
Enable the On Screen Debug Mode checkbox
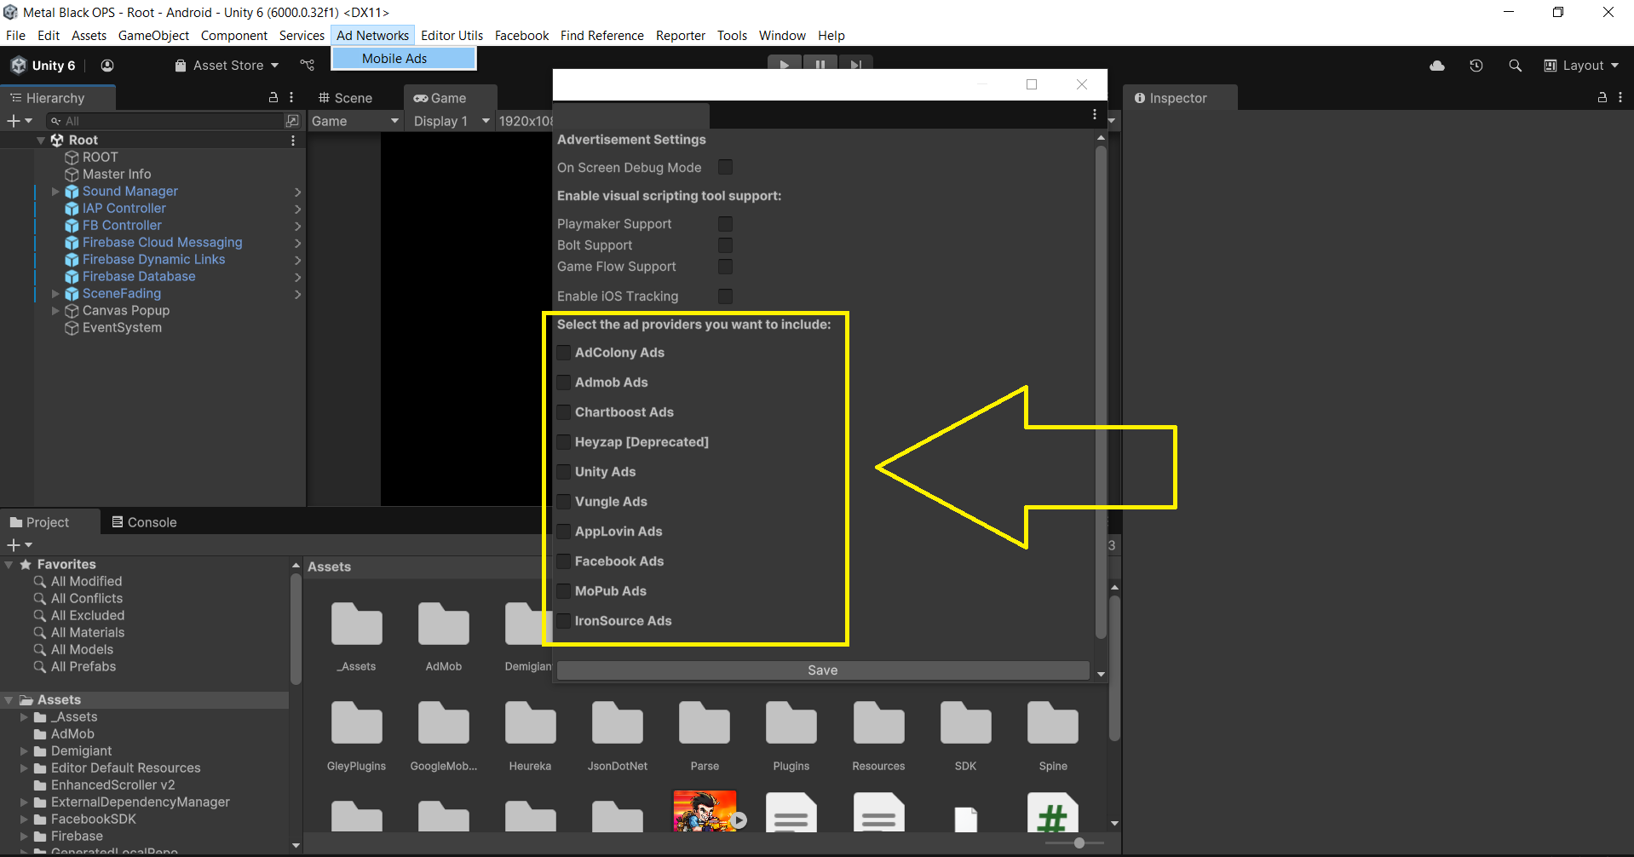pos(725,168)
